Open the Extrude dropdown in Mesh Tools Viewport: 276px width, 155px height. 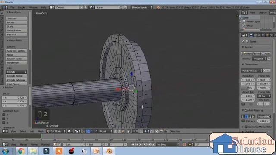point(16,72)
